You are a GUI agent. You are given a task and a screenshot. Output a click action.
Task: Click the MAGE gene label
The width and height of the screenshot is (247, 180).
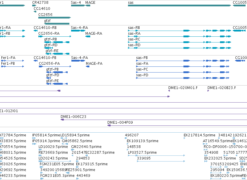point(90,3)
